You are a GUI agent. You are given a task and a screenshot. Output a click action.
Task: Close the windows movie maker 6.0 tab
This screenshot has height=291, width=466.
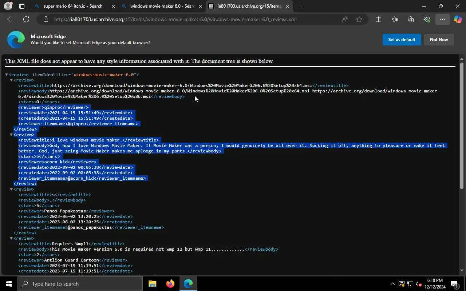(x=200, y=6)
